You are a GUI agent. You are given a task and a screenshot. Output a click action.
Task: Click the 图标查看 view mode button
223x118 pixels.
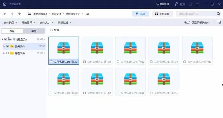tap(162, 14)
